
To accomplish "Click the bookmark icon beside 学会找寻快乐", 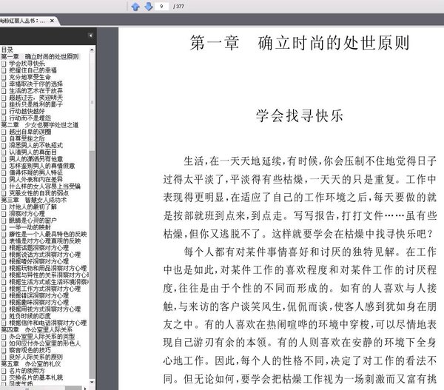I will click(x=4, y=64).
